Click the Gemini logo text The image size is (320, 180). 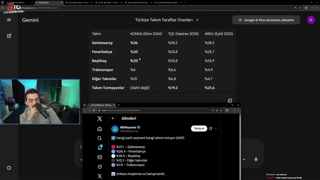point(30,20)
